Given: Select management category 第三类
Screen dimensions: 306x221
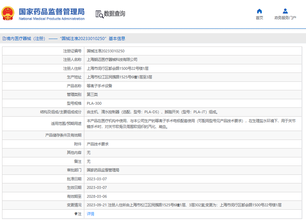Looking at the screenshot, I should coord(92,94).
